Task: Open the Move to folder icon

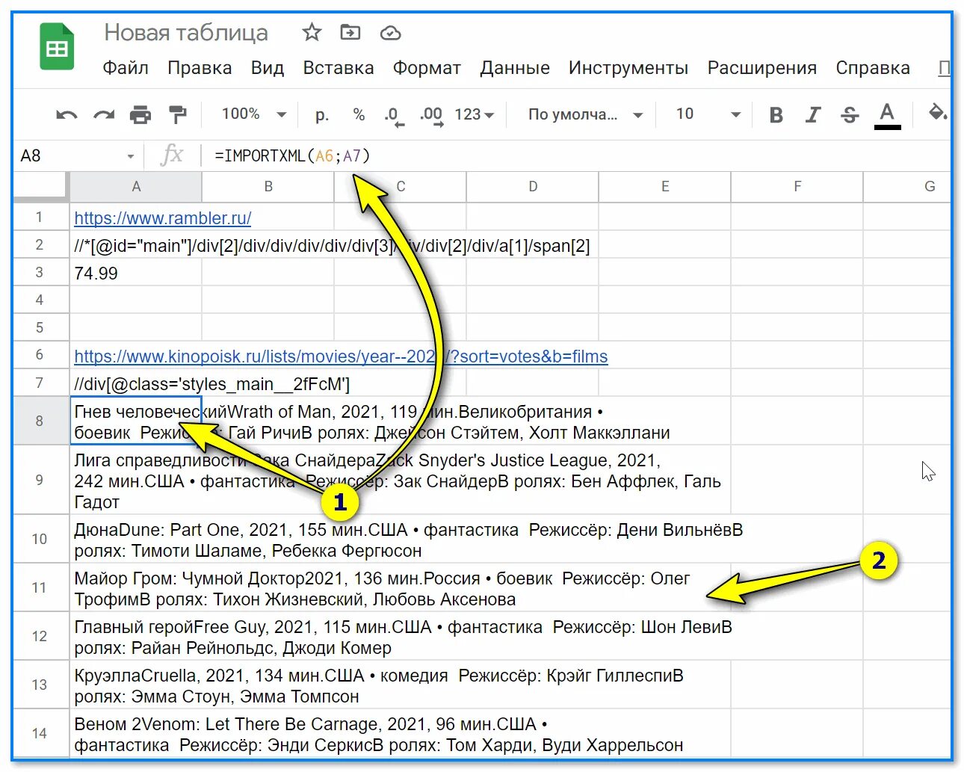Action: [x=350, y=32]
